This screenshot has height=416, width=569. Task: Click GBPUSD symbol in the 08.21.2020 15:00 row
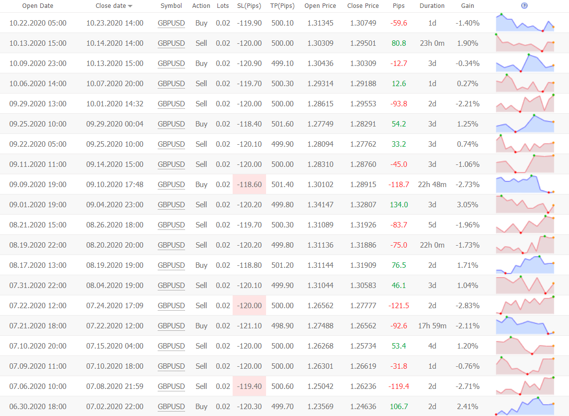(x=171, y=225)
